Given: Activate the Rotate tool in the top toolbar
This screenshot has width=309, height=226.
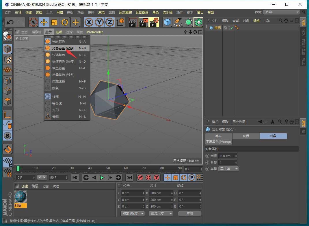Looking at the screenshot, I should (65, 22).
